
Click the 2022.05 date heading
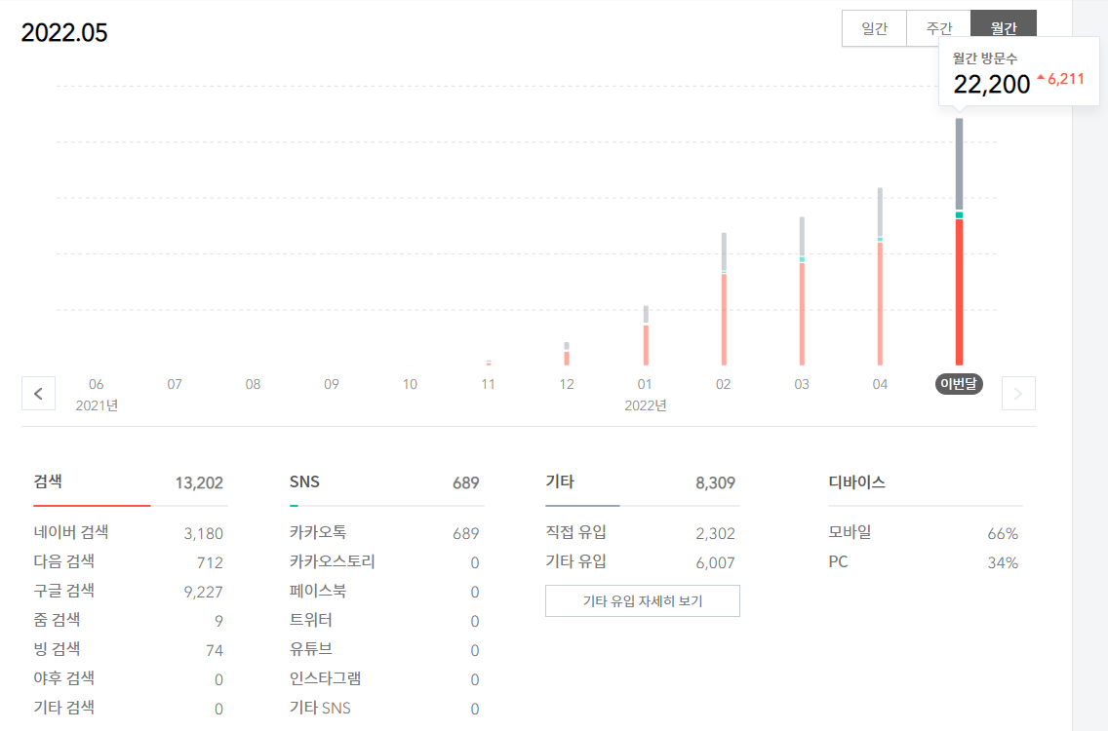pyautogui.click(x=64, y=32)
